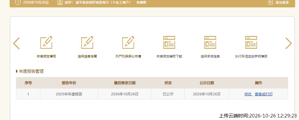299x120 pixels.
Task: Click the 最后修改日期 column header
Action: (x=125, y=83)
